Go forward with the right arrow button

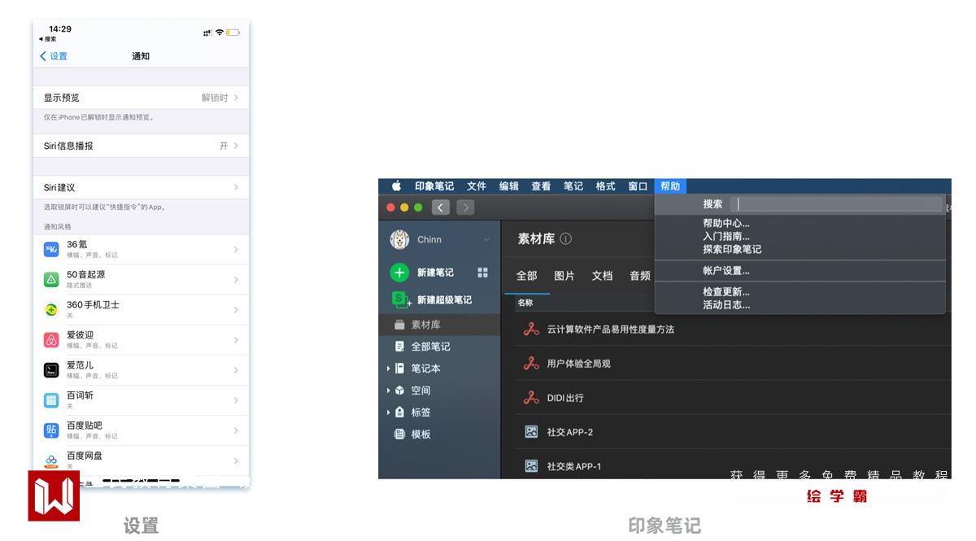click(x=465, y=207)
